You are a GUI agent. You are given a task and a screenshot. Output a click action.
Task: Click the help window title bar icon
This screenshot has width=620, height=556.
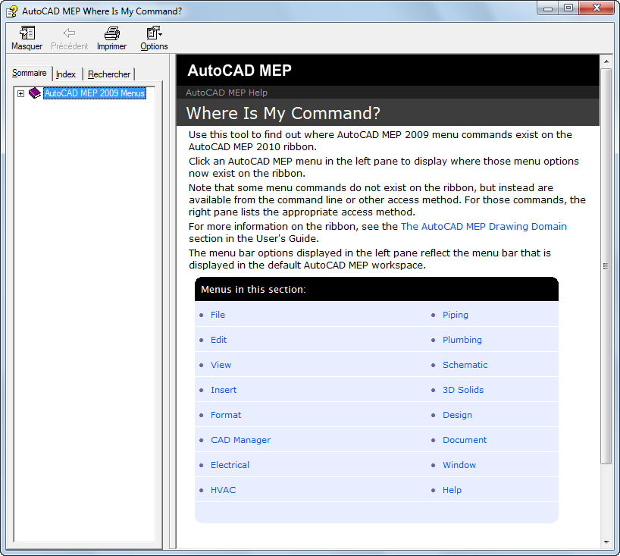12,11
